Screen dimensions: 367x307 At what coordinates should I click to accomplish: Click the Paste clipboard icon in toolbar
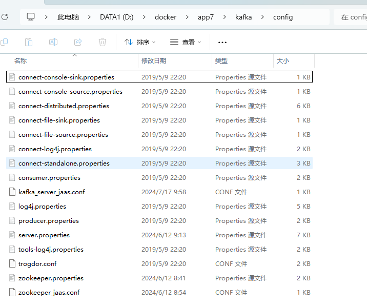(x=29, y=43)
